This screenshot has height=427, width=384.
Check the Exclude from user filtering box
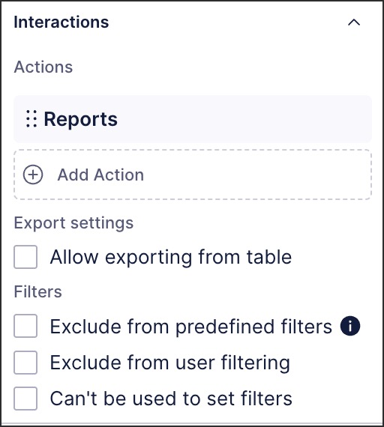coord(25,363)
